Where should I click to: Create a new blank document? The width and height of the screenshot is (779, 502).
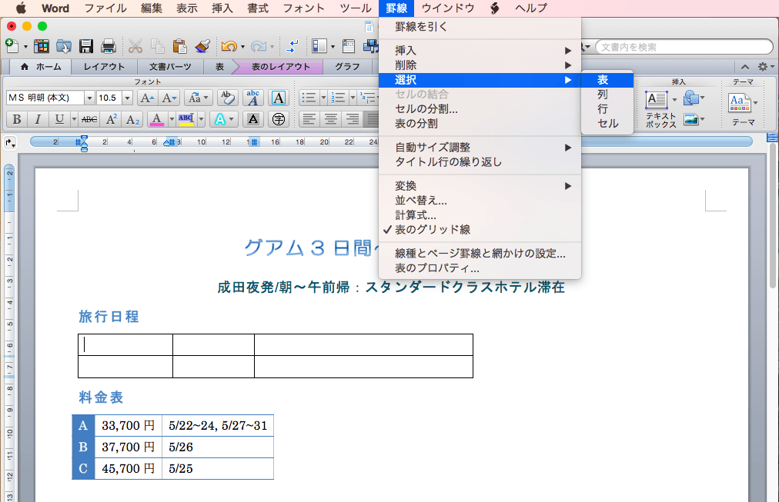point(12,46)
